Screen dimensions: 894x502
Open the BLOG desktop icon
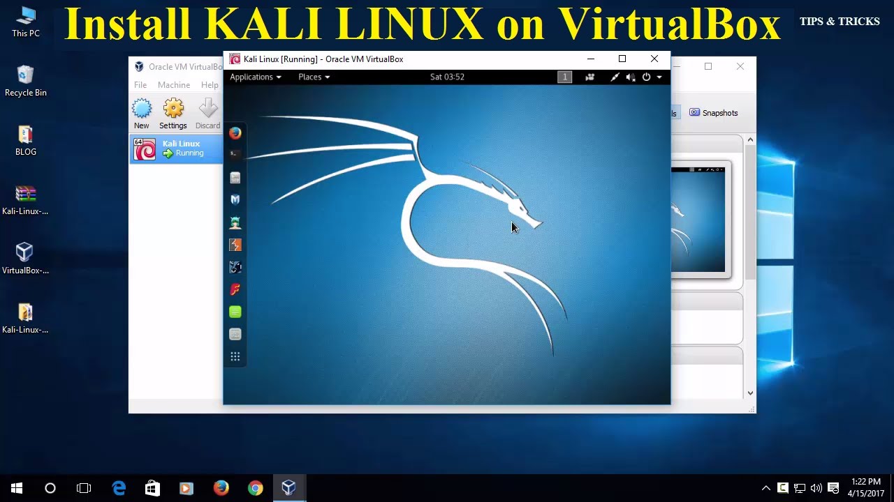coord(25,140)
